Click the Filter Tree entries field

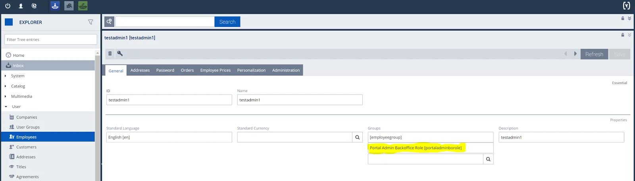51,39
